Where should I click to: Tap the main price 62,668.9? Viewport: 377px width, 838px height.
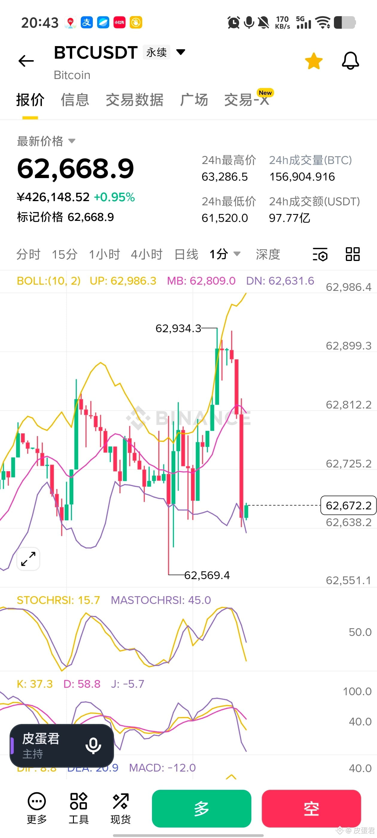point(75,168)
